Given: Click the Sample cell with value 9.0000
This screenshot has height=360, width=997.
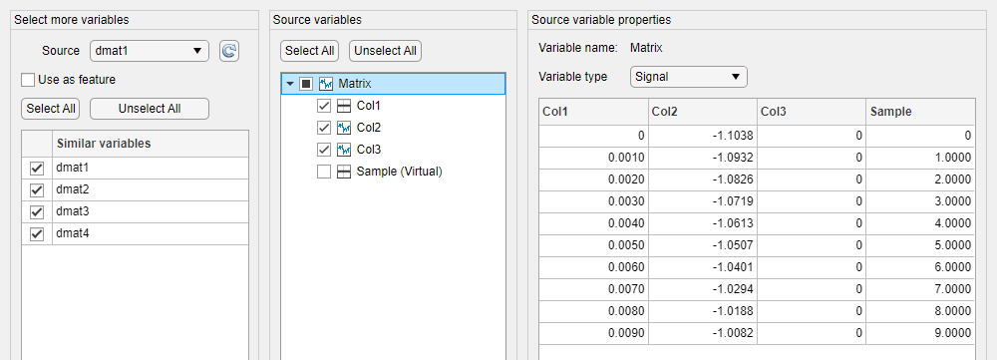Looking at the screenshot, I should point(920,333).
